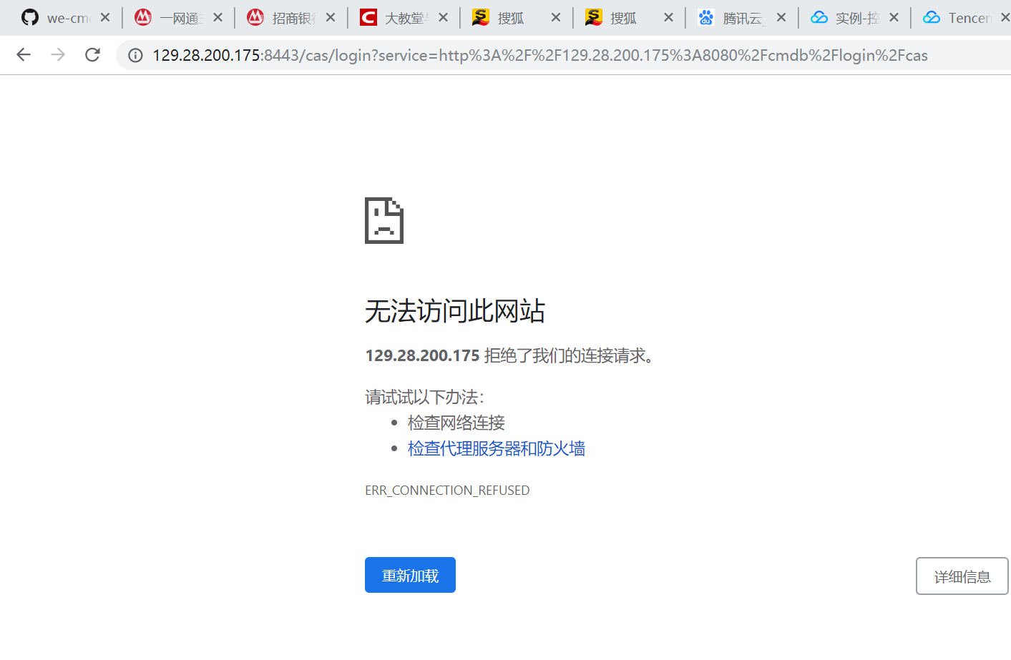1011x660 pixels.
Task: Click the back navigation arrow
Action: tap(23, 55)
